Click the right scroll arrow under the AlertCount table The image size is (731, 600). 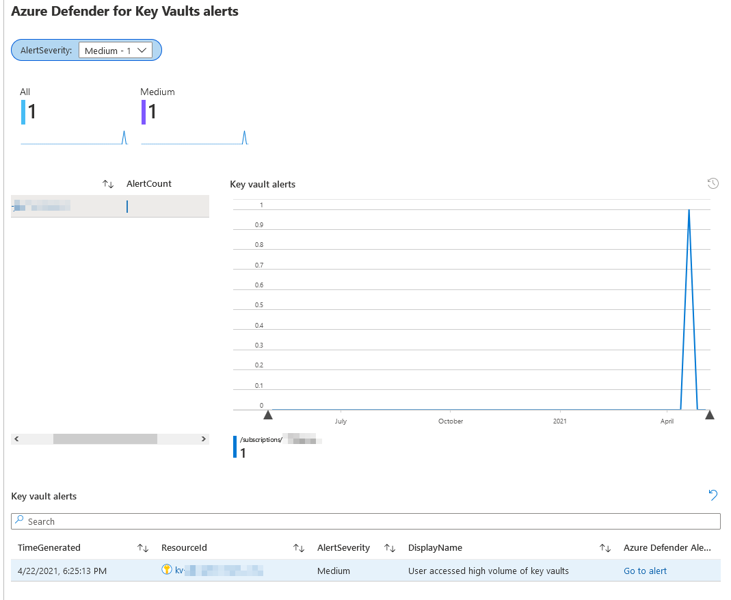click(x=204, y=439)
